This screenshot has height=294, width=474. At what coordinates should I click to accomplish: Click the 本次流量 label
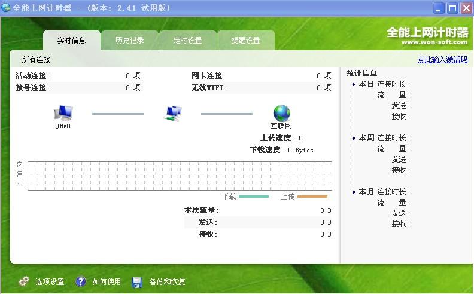tap(201, 210)
